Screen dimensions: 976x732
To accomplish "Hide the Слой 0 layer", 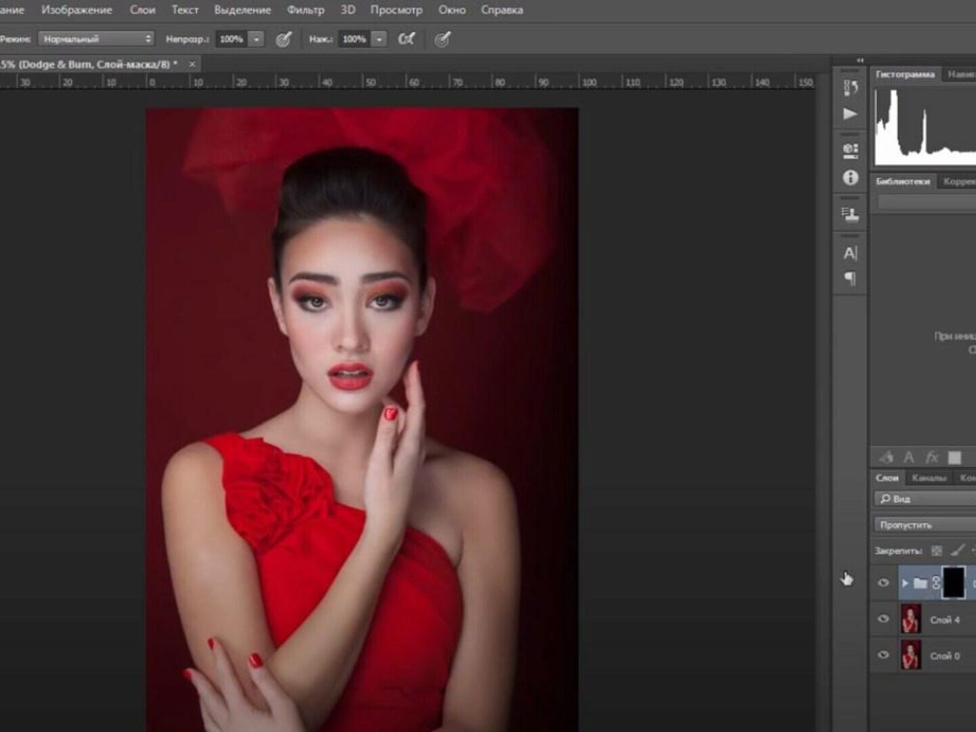I will (x=883, y=655).
